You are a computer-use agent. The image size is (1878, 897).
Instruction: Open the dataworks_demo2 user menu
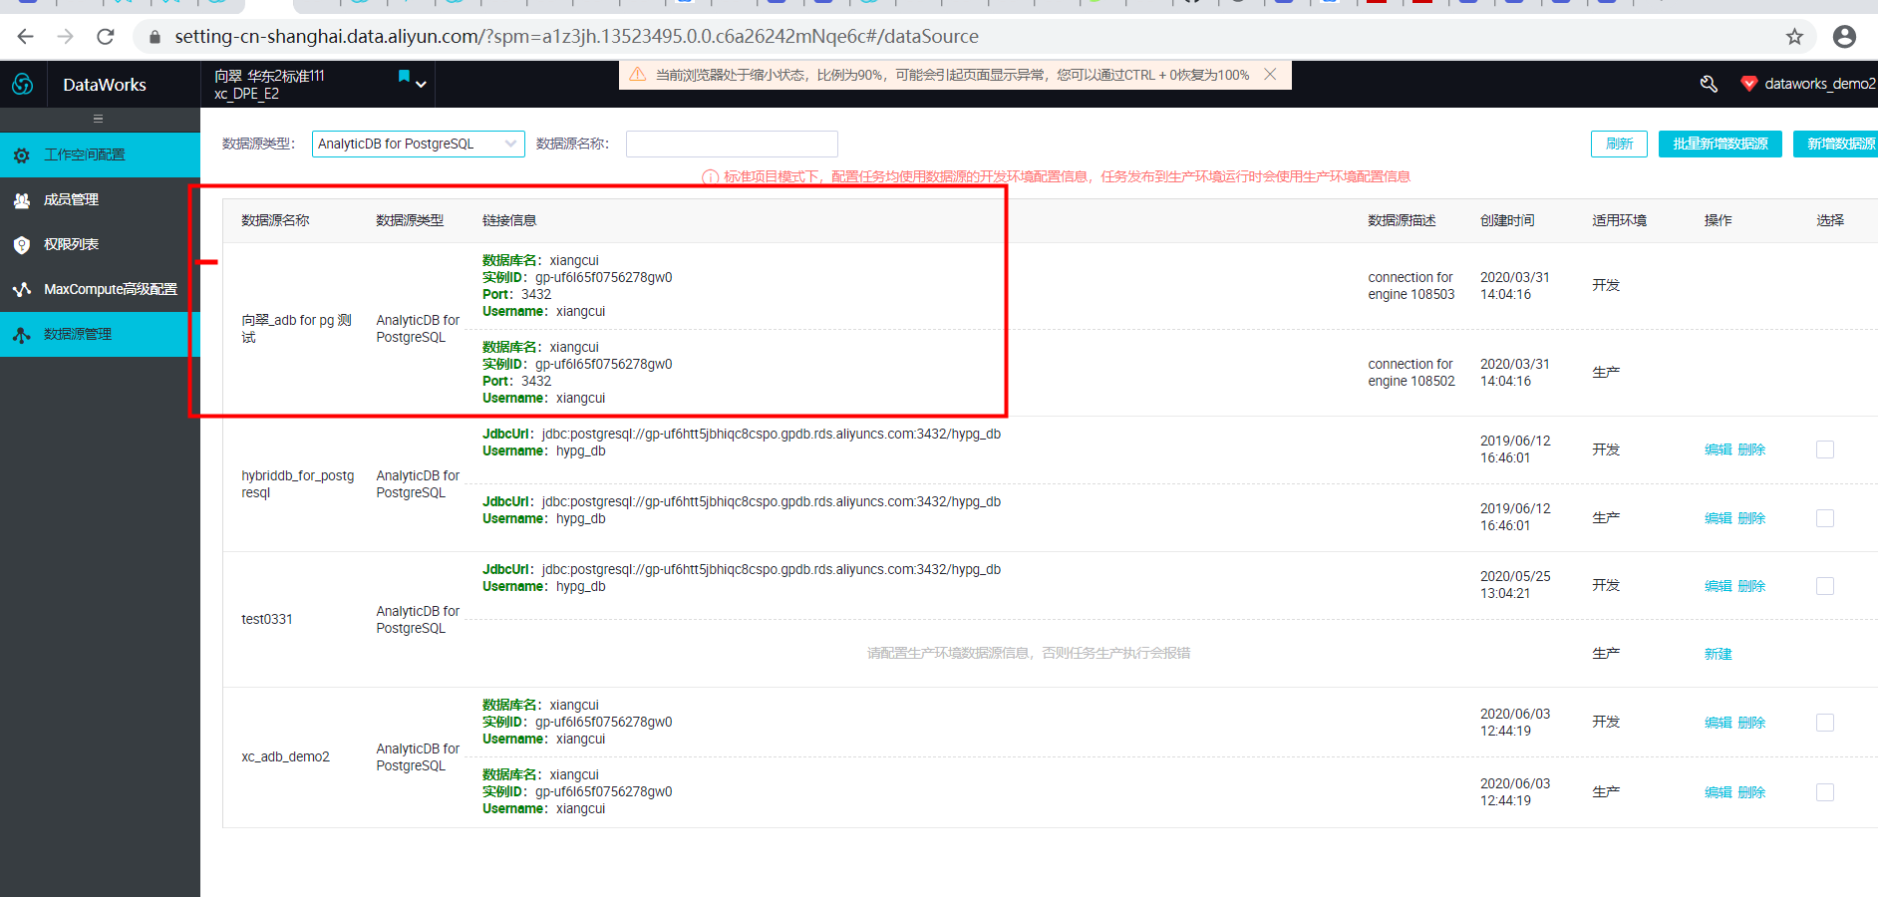(1820, 84)
